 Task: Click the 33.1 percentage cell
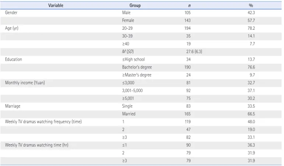251,137
